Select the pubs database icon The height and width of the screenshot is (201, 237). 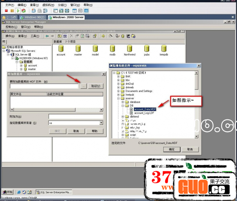pyautogui.click(x=147, y=49)
